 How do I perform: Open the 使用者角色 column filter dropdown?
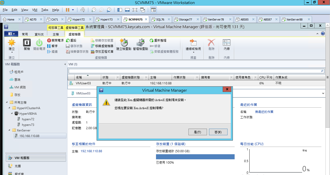255,77
